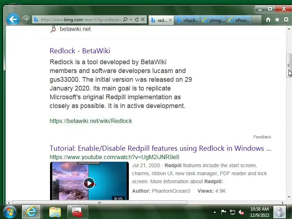This screenshot has height=219, width=292.
Task: Click the 9:15 duration label on thumbnail
Action: [x=118, y=199]
